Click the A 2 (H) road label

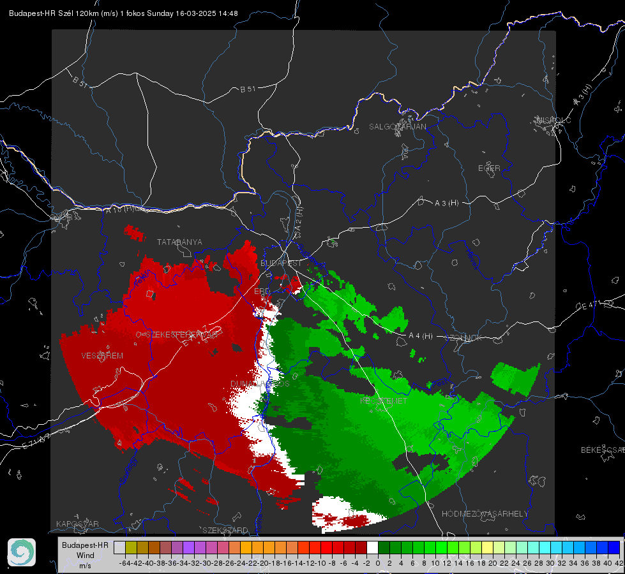[299, 222]
